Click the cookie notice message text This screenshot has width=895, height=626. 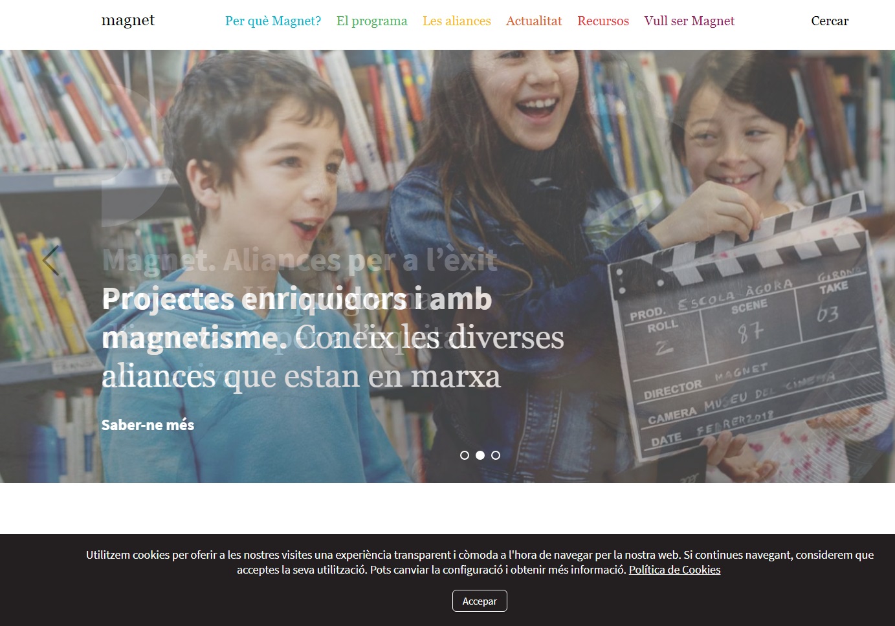click(x=479, y=556)
